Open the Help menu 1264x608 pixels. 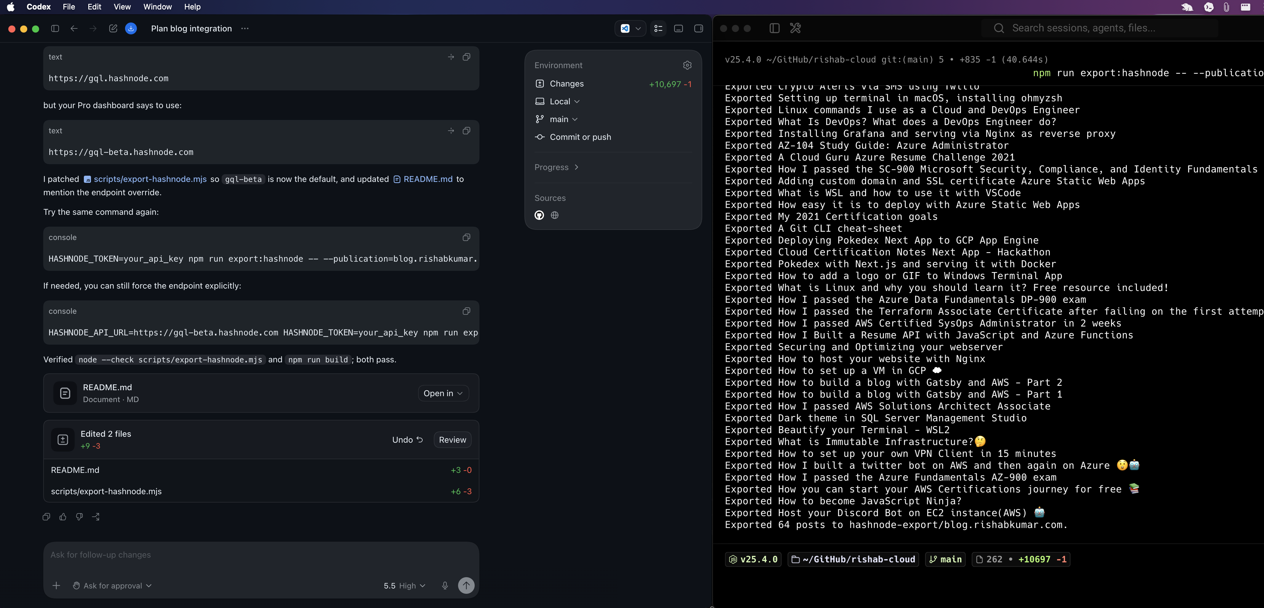(192, 7)
